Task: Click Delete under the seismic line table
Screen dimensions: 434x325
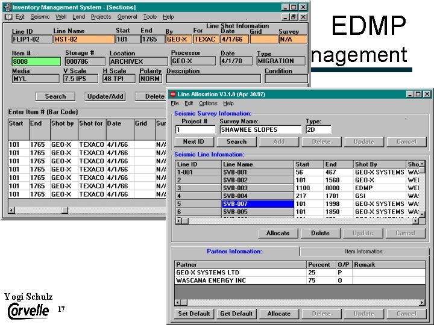Action: click(x=320, y=234)
